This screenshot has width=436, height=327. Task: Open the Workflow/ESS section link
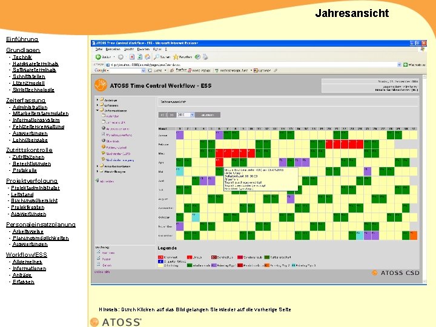point(27,255)
